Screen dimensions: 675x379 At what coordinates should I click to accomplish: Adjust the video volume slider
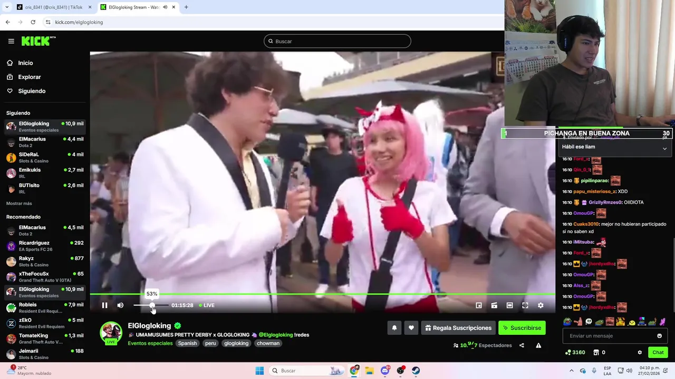(151, 305)
